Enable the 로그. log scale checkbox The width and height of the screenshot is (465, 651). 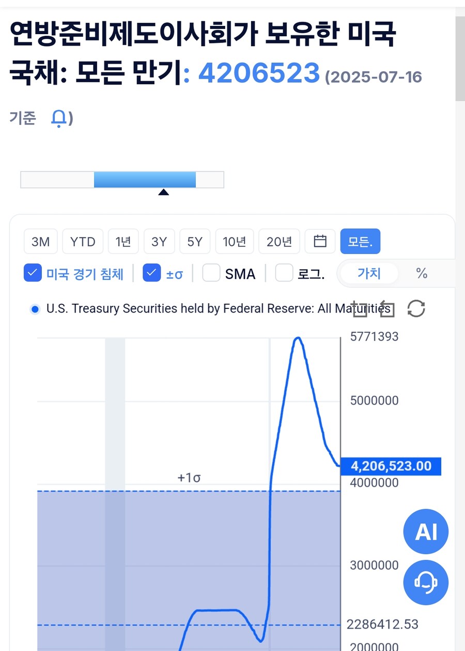click(x=284, y=273)
